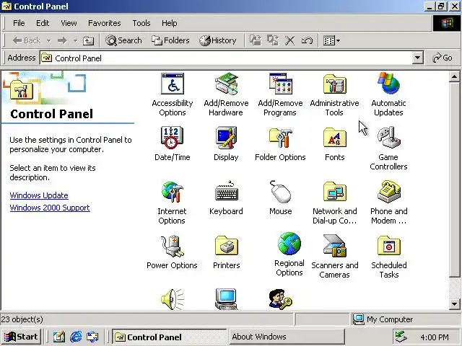Image resolution: width=462 pixels, height=346 pixels.
Task: Open Power Options icon
Action: click(x=173, y=246)
